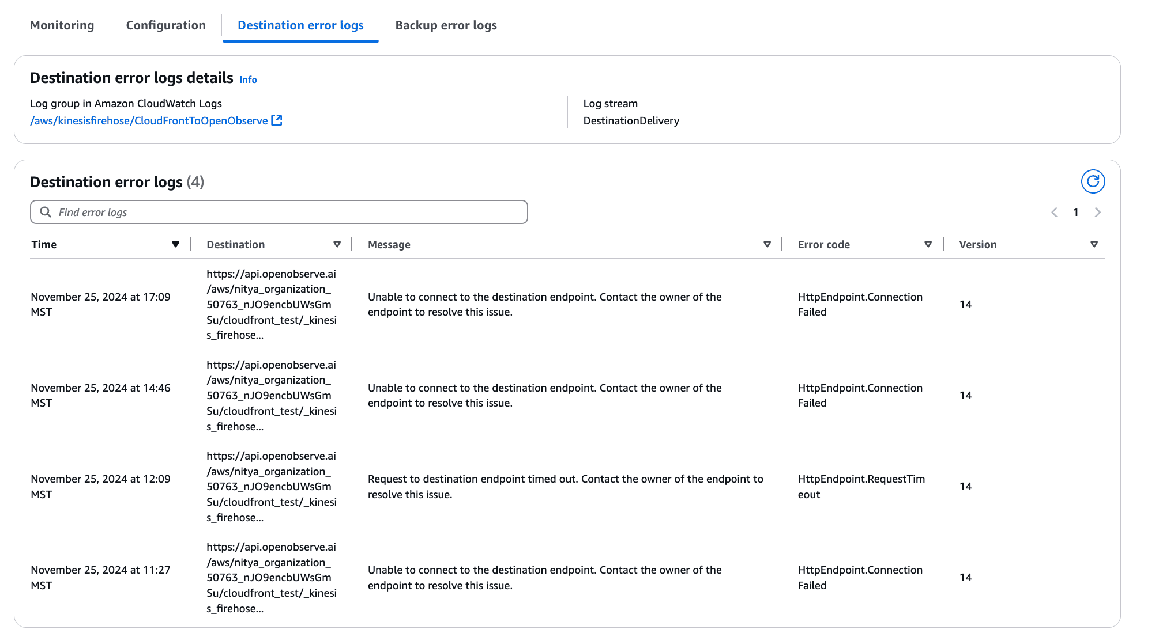Select page number 1 in pagination

click(1076, 212)
